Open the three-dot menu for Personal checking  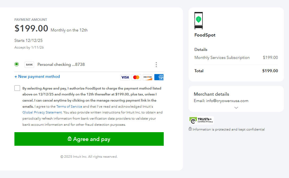coord(156,64)
